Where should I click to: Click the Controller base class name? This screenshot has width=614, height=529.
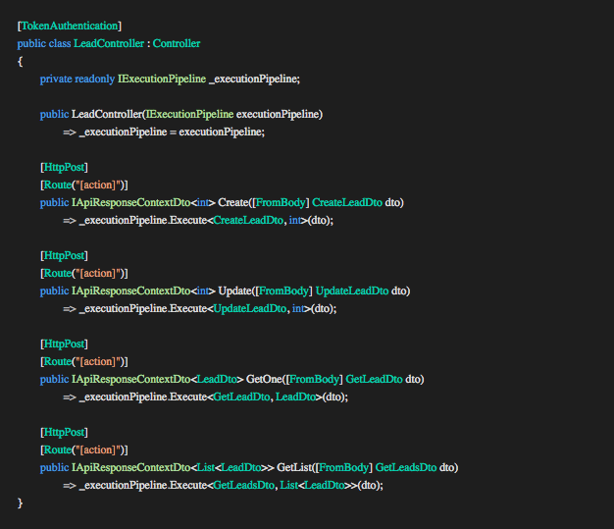177,44
